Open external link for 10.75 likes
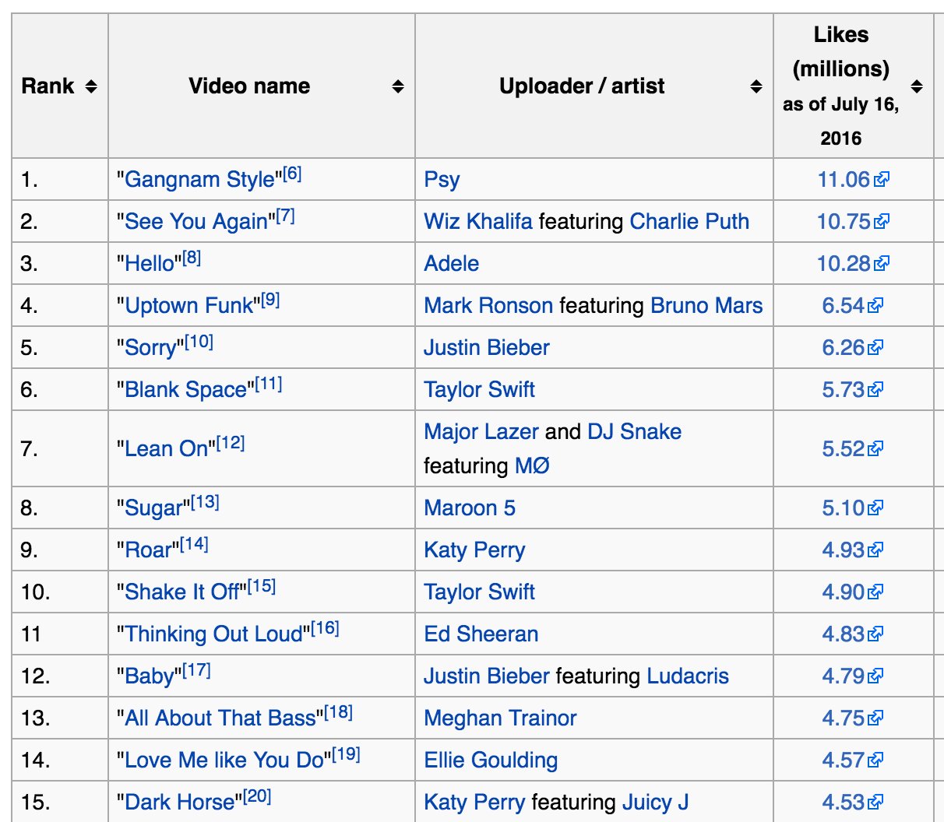The height and width of the screenshot is (822, 944). pyautogui.click(x=853, y=222)
